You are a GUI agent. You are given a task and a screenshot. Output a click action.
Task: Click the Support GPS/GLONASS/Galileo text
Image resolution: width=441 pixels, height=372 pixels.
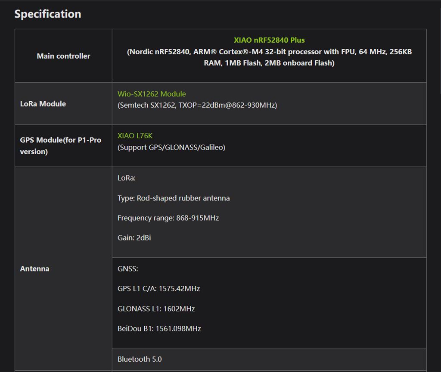click(171, 147)
